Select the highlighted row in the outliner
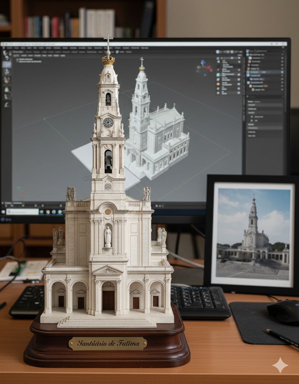The image size is (299, 384). (265, 72)
